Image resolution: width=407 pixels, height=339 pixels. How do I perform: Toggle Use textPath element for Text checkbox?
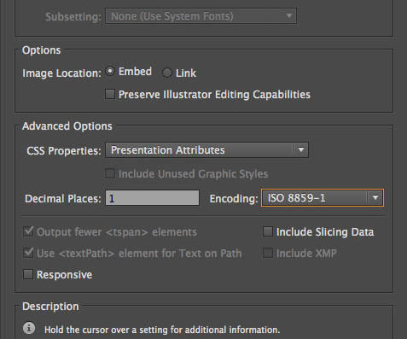click(x=28, y=253)
